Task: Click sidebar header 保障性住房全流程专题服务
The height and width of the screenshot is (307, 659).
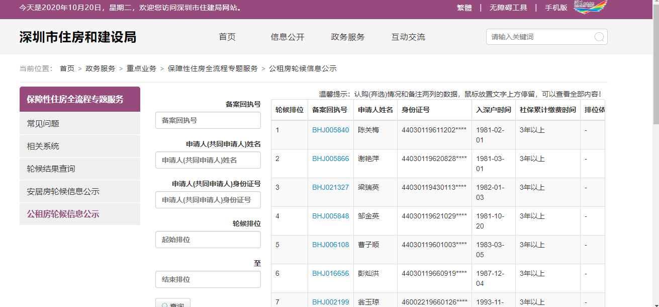Action: [x=80, y=99]
